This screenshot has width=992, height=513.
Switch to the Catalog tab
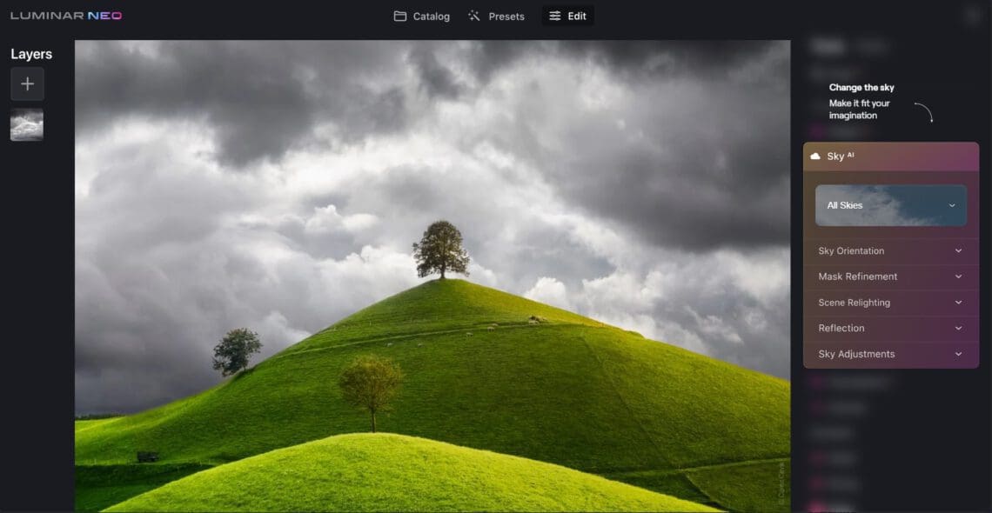coord(422,17)
